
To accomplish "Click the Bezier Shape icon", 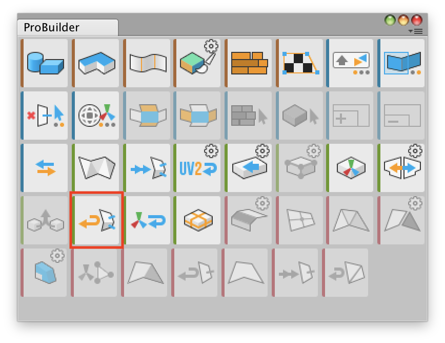I will coord(147,63).
